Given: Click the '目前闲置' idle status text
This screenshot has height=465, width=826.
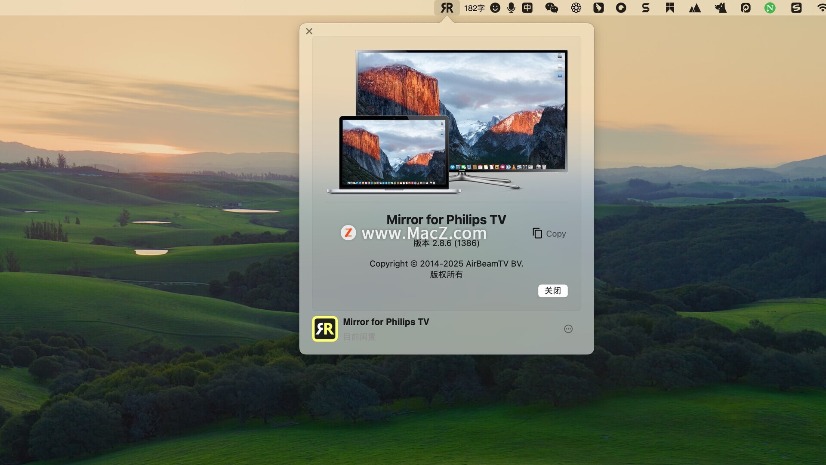Looking at the screenshot, I should point(359,337).
